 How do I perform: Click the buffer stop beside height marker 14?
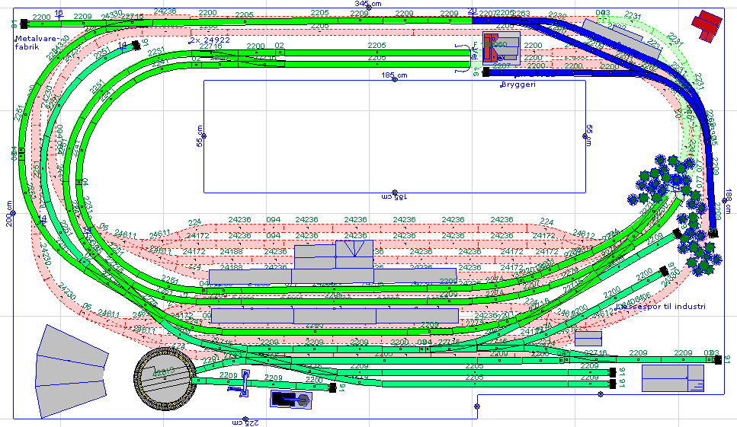pos(136,45)
